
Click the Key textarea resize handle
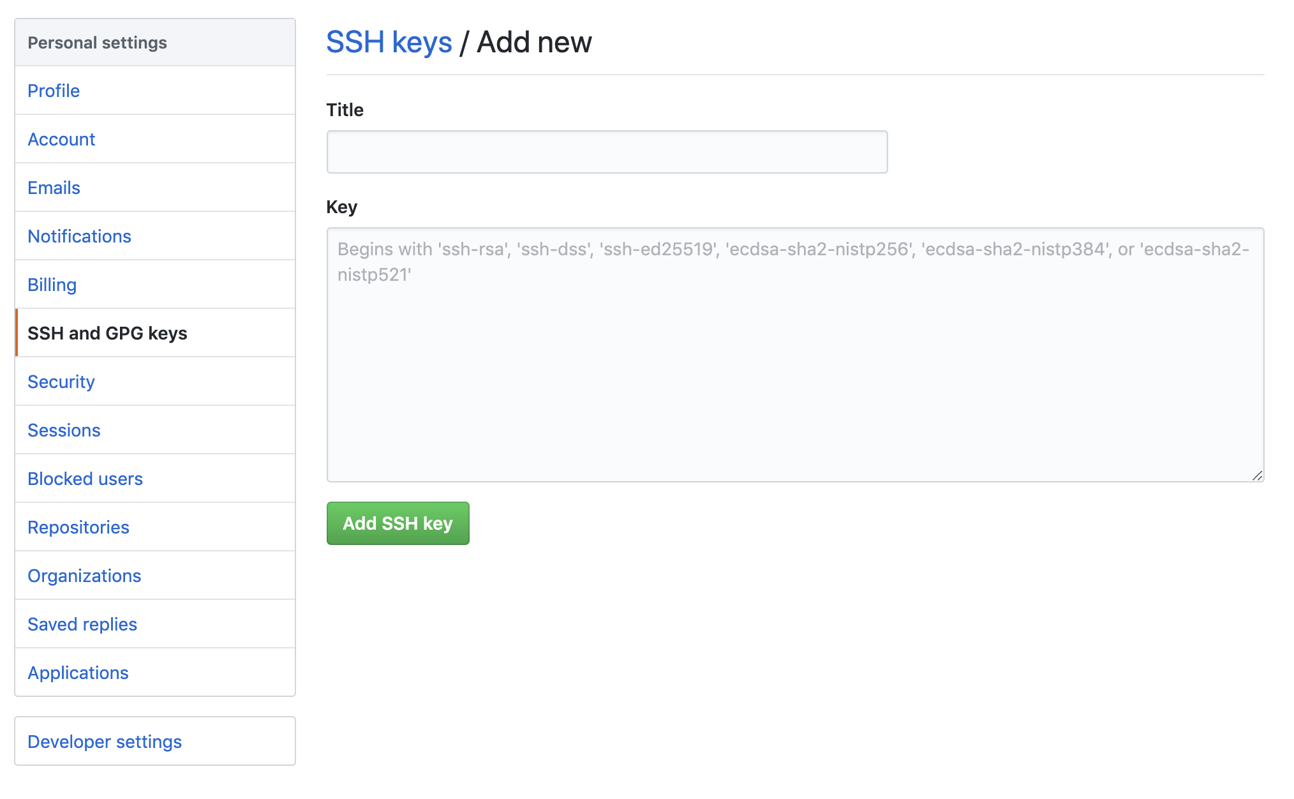(x=1257, y=475)
